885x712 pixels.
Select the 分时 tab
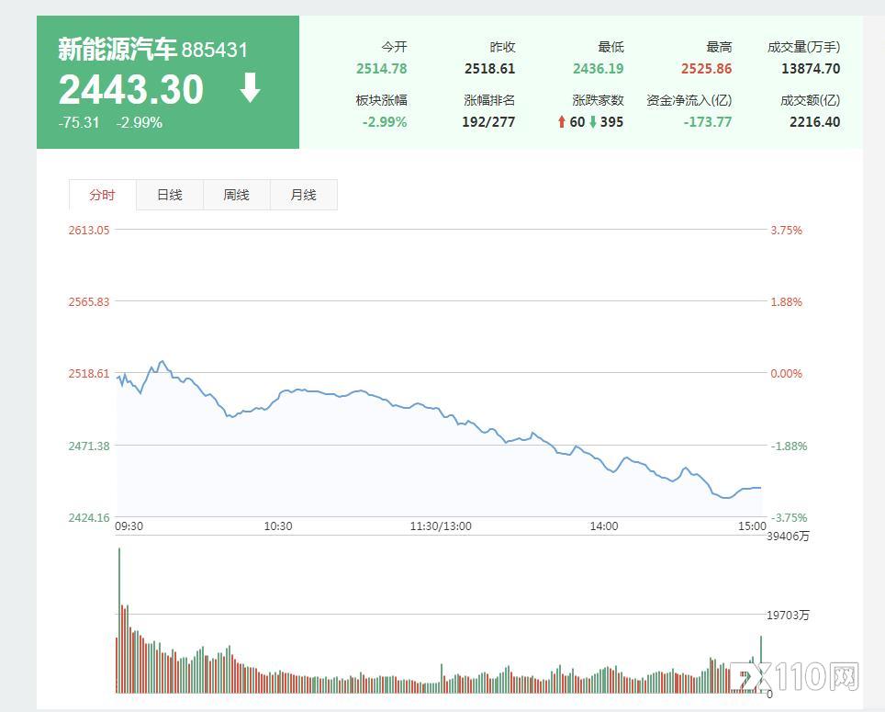[102, 195]
